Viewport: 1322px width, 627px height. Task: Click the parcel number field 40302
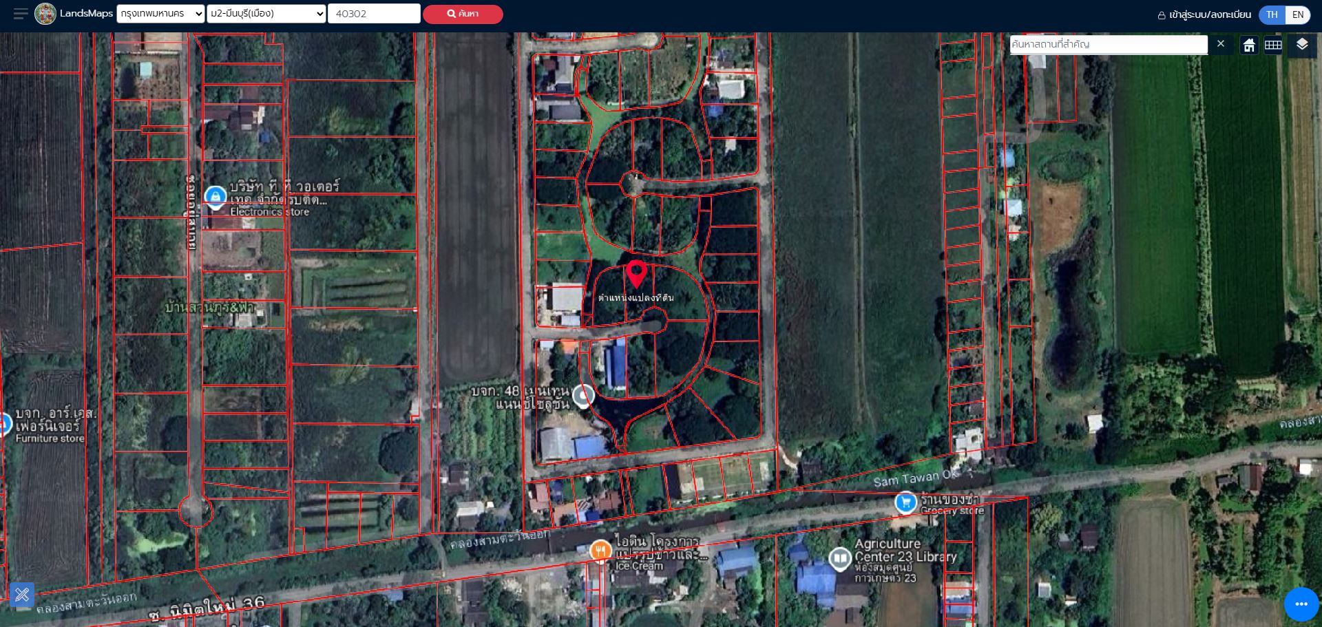pyautogui.click(x=374, y=14)
